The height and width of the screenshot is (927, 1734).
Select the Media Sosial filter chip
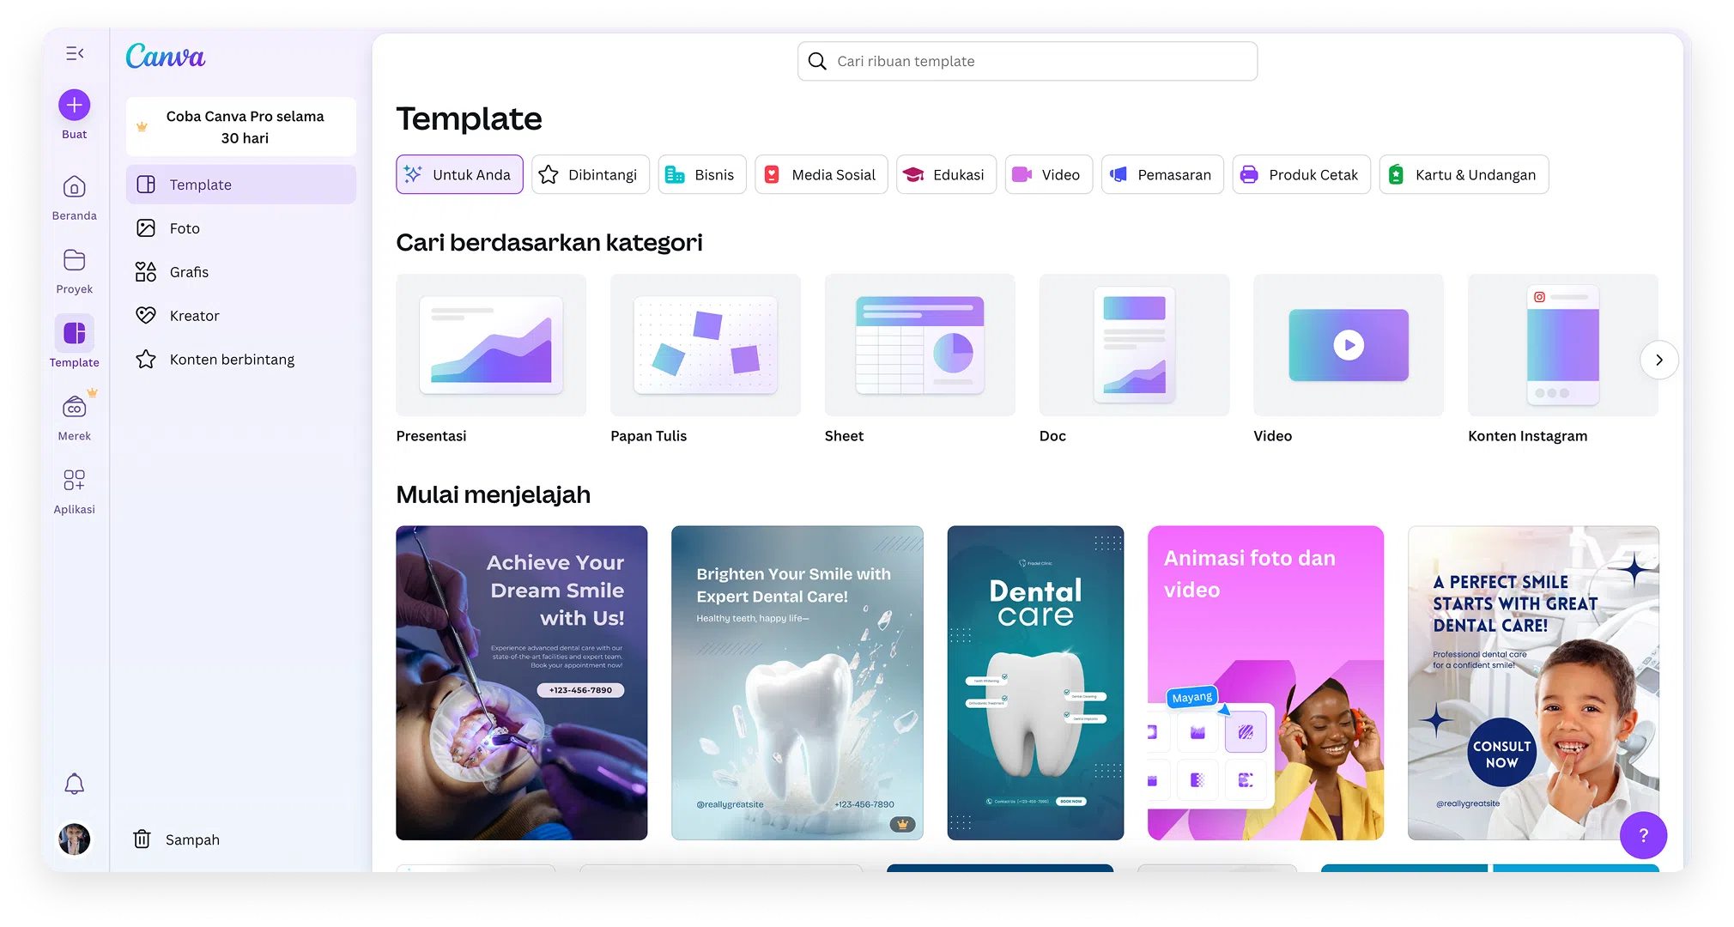(x=820, y=175)
